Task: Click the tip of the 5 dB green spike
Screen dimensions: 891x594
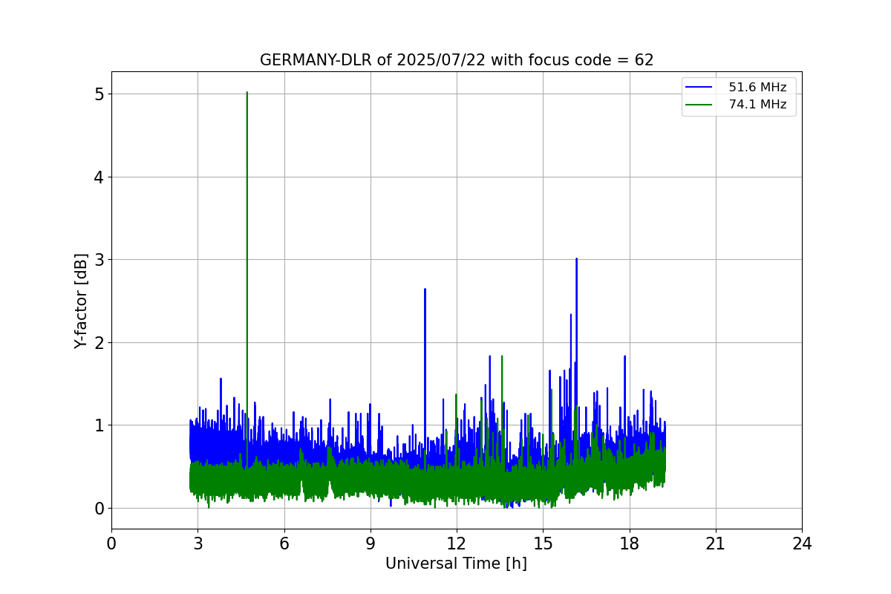Action: click(x=247, y=93)
